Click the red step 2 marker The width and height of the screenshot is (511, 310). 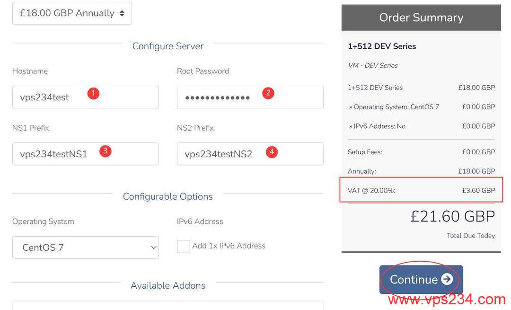[268, 93]
